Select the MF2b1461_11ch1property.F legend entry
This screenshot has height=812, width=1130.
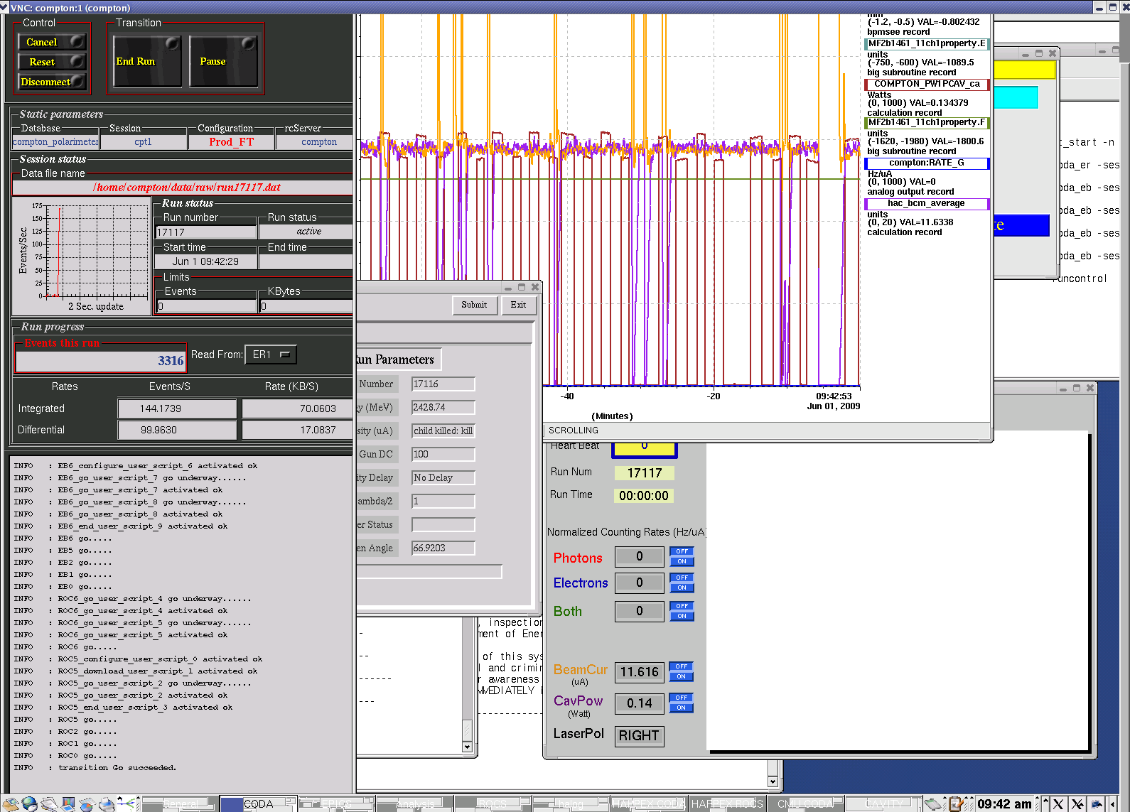(927, 123)
